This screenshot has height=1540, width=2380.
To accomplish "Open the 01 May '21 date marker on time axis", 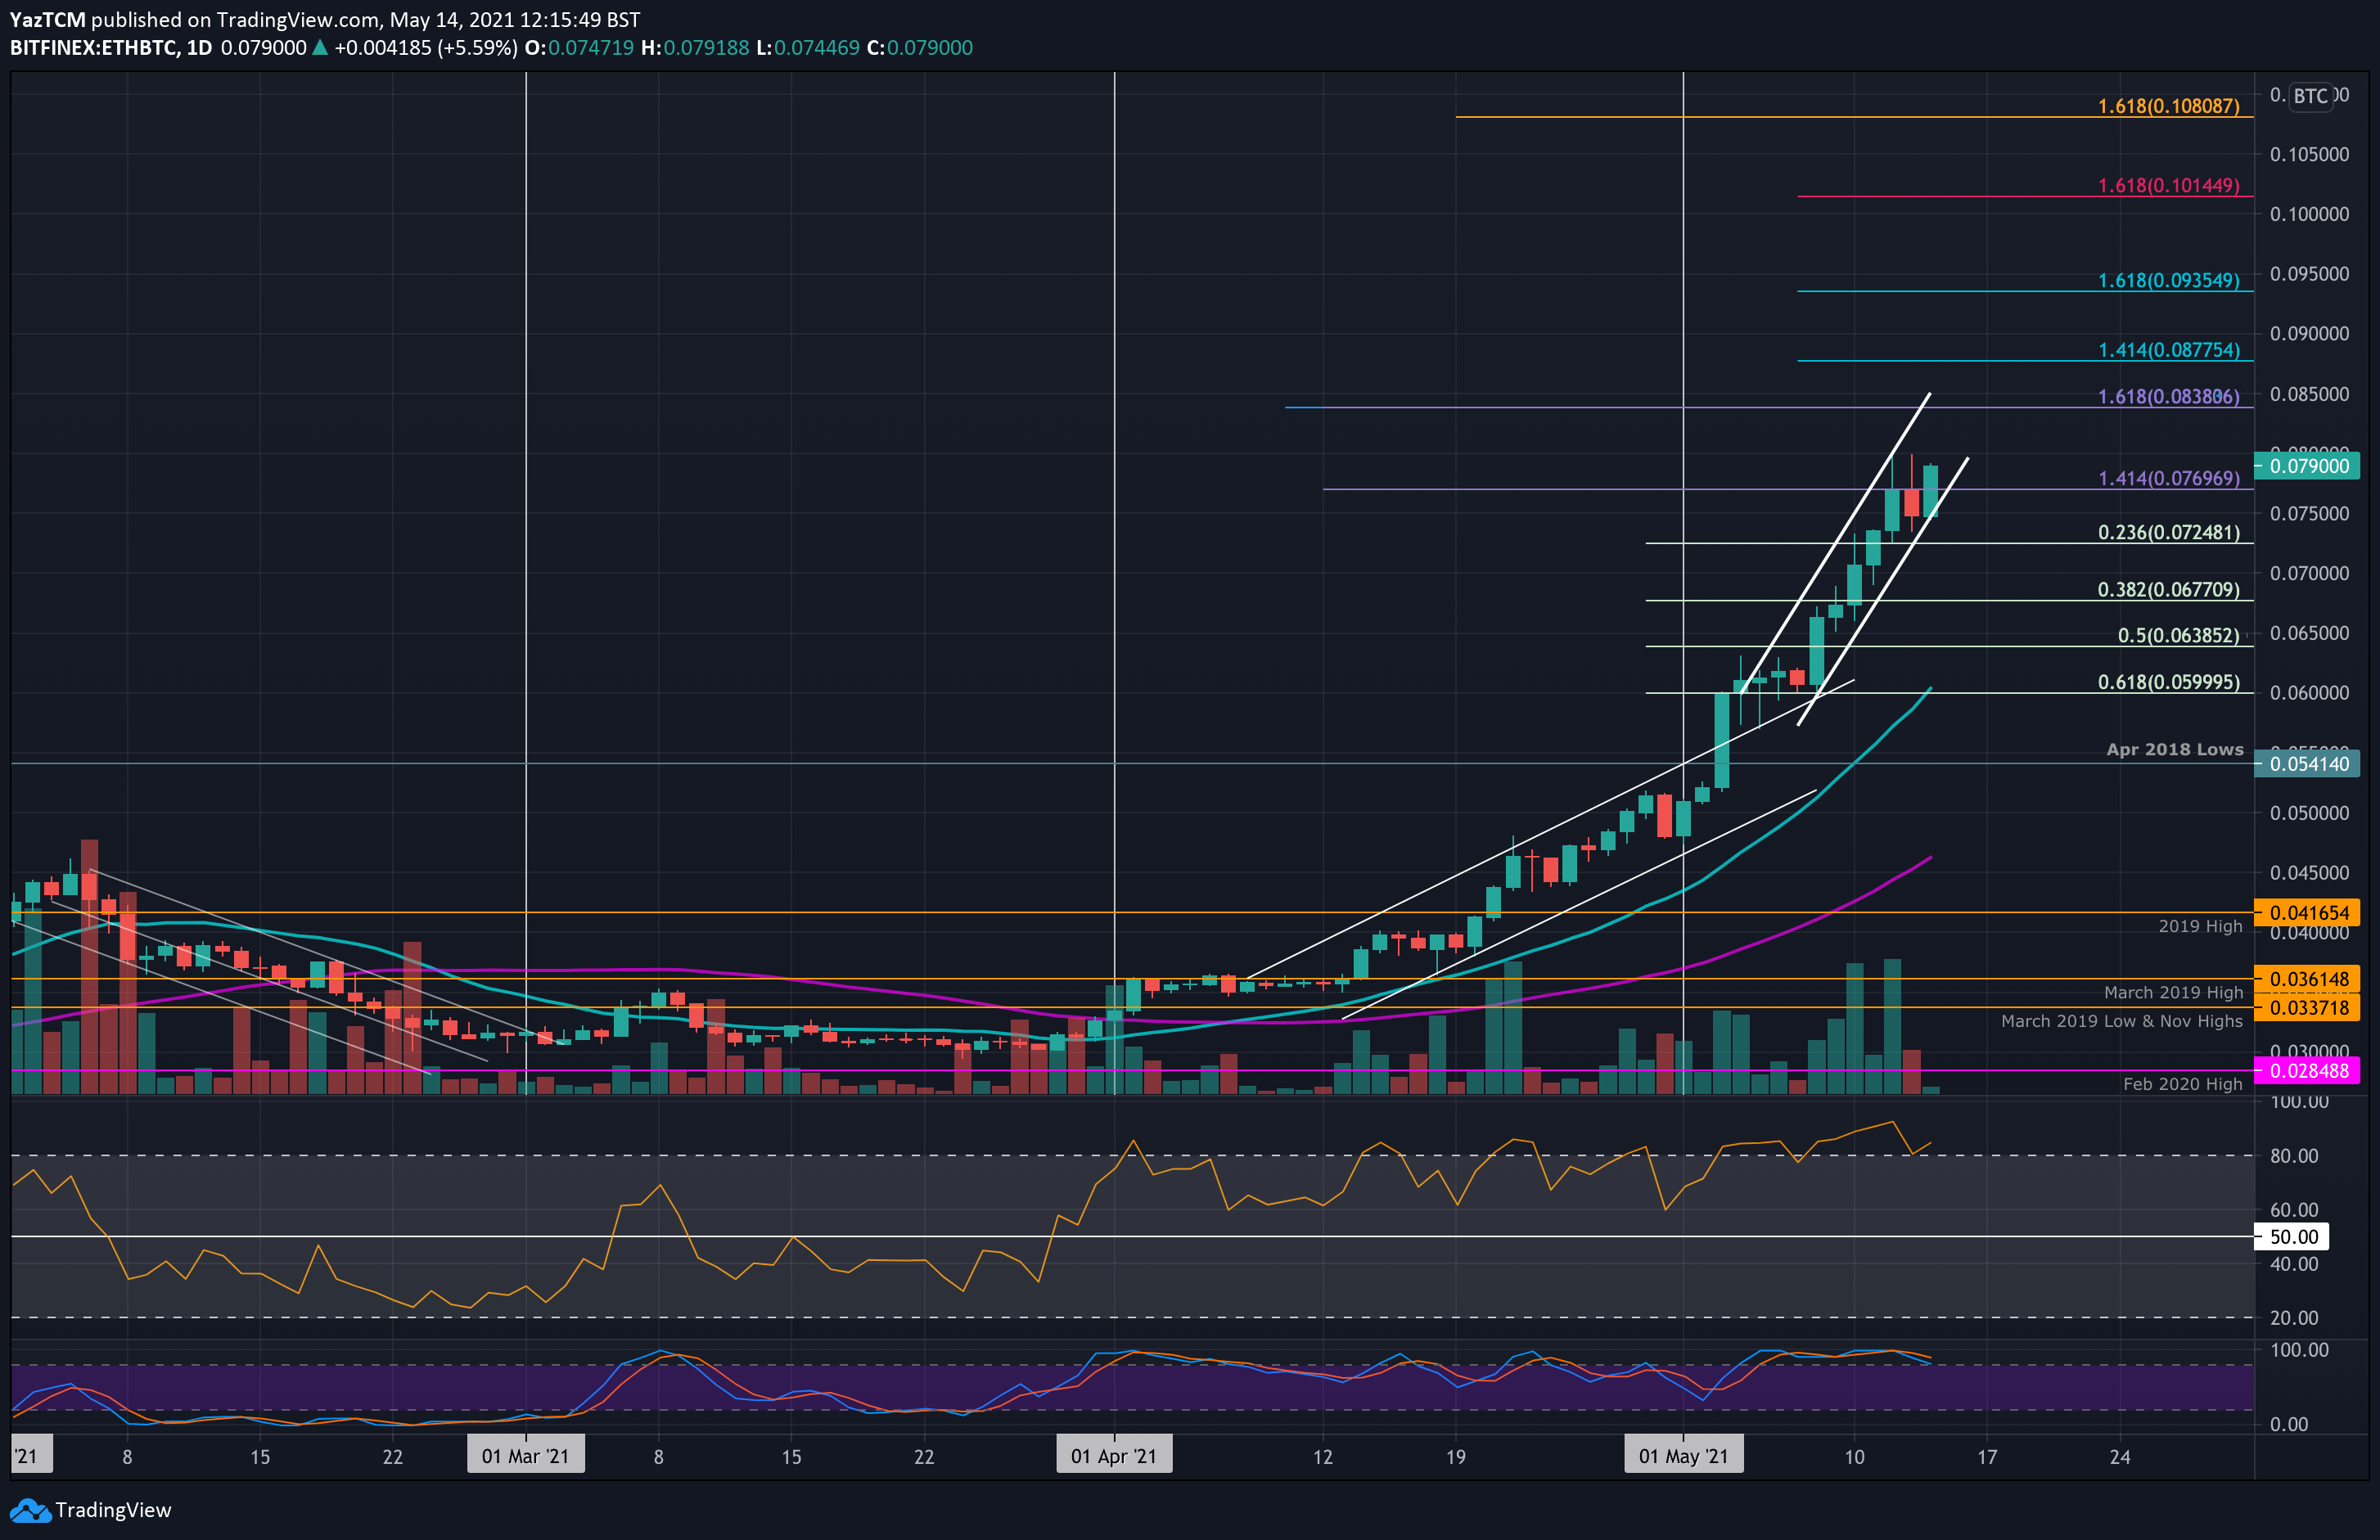I will [x=1683, y=1455].
